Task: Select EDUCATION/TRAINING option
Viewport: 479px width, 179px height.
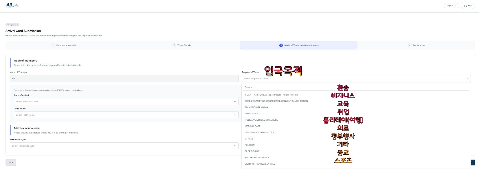Action: coord(356,107)
